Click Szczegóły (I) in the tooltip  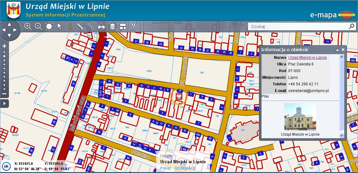[185, 168]
